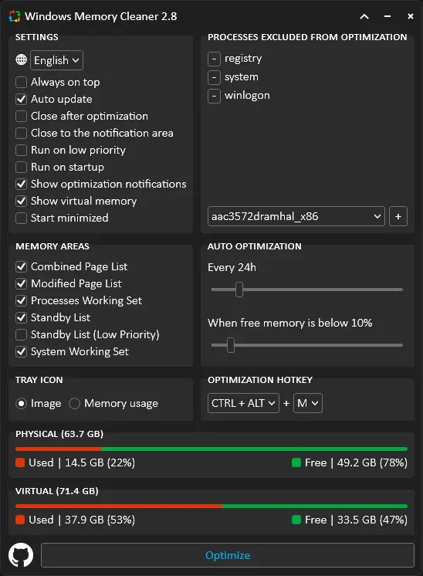Remove winlogon from excluded processes
The width and height of the screenshot is (423, 576).
[214, 97]
